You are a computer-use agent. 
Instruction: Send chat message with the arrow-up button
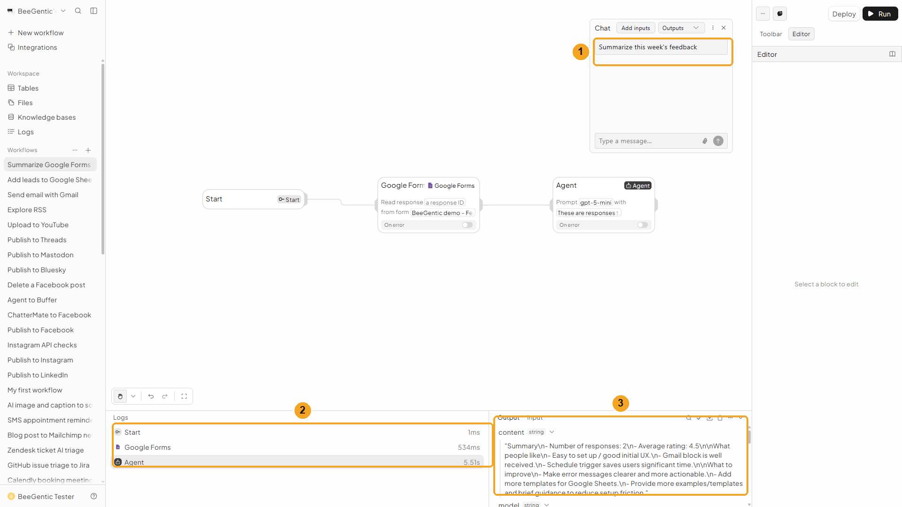tap(718, 141)
